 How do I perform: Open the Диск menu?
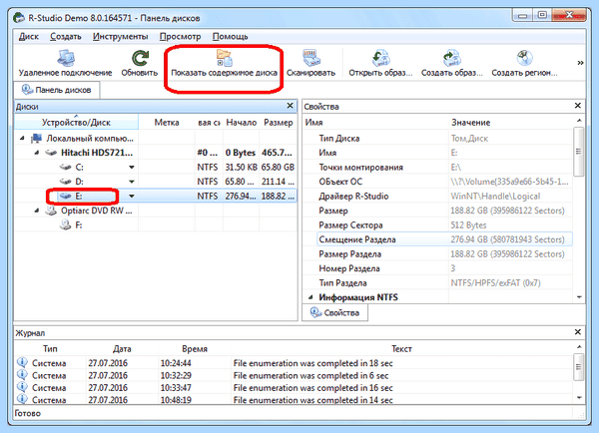pyautogui.click(x=29, y=36)
